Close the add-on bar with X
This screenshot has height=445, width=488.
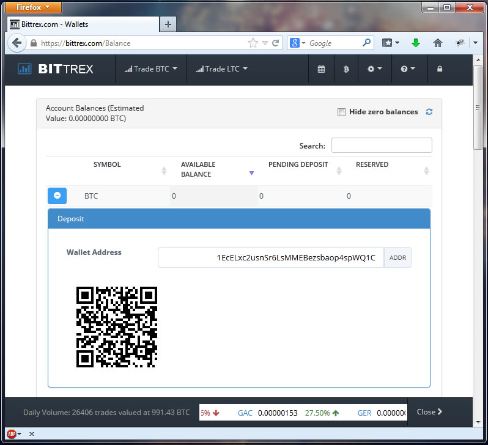pyautogui.click(x=31, y=434)
